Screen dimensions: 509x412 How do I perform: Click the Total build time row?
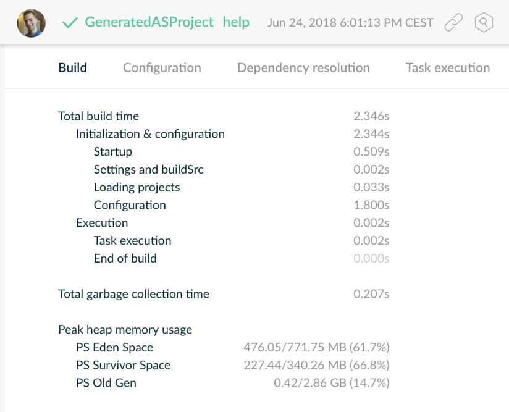[98, 116]
